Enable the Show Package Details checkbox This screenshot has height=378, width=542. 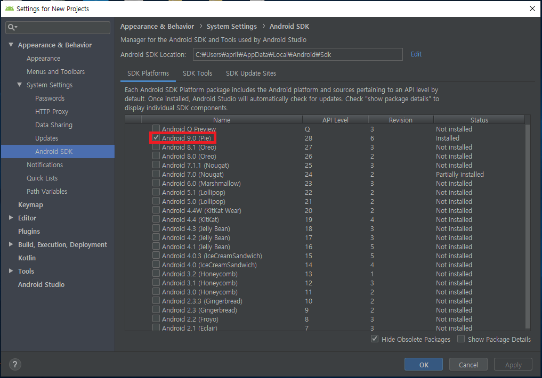tap(461, 339)
